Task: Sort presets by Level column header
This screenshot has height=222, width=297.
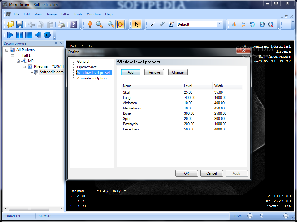Action: (x=197, y=86)
